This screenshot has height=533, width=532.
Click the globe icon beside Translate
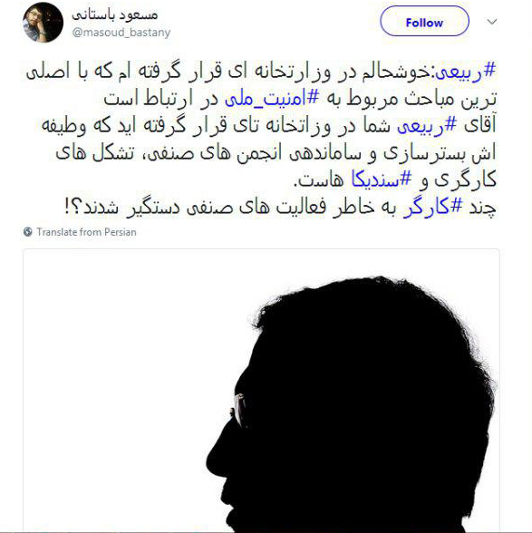point(28,232)
